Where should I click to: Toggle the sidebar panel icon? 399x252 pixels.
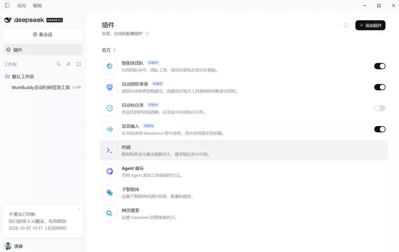point(7,5)
